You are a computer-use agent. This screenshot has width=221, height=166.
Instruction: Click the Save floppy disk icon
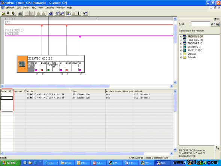[x=8, y=13]
